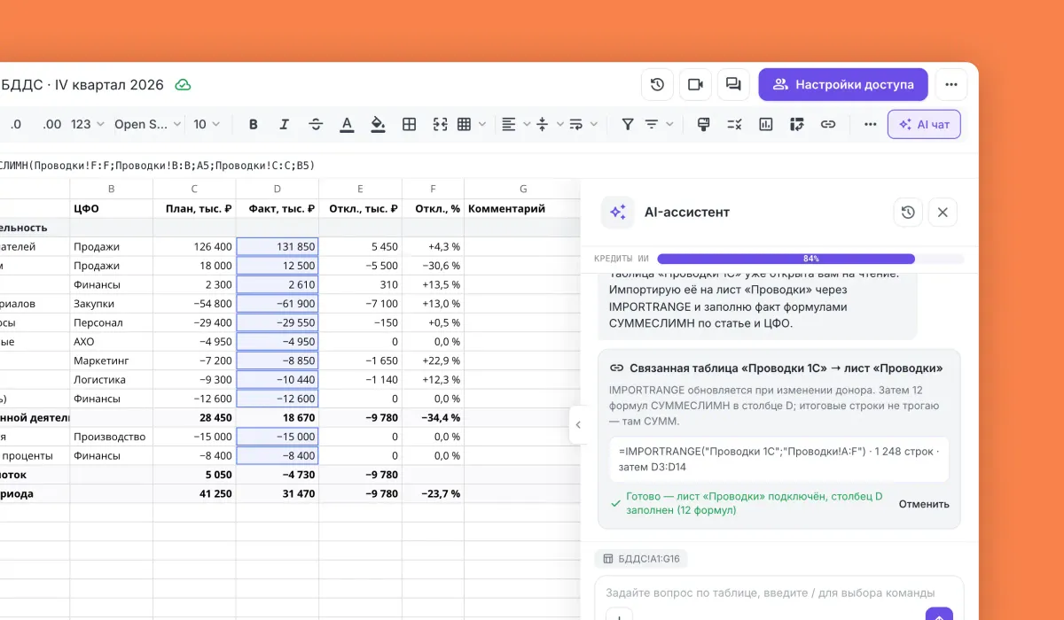Apply a filter with the funnel icon

tap(628, 125)
